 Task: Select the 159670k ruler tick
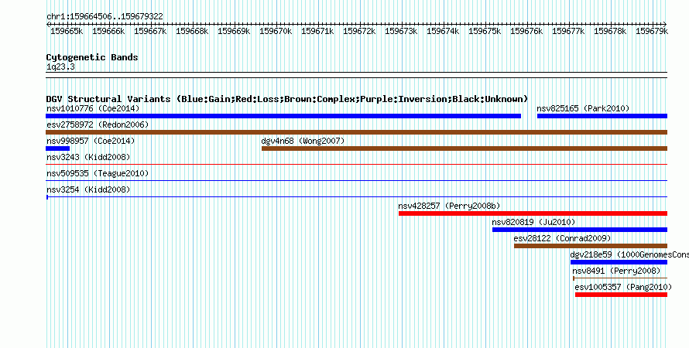[276, 31]
